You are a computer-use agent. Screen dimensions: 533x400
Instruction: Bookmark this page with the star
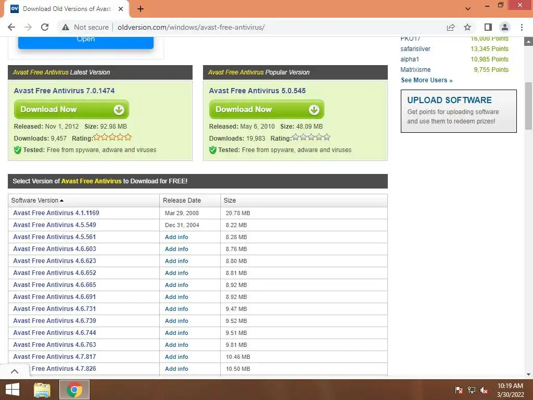pos(467,27)
